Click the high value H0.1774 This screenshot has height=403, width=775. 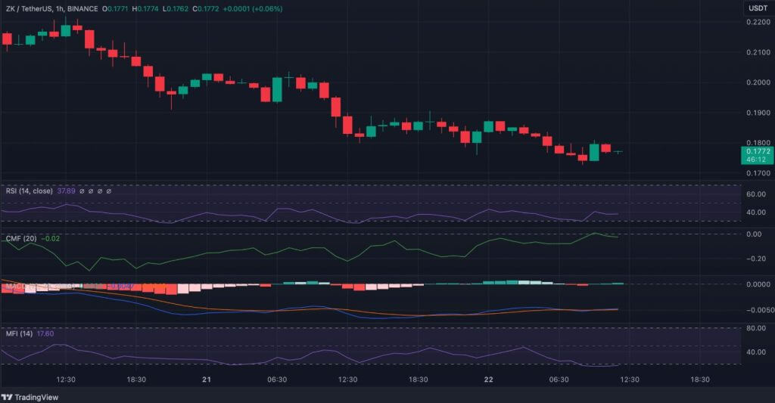[x=145, y=9]
